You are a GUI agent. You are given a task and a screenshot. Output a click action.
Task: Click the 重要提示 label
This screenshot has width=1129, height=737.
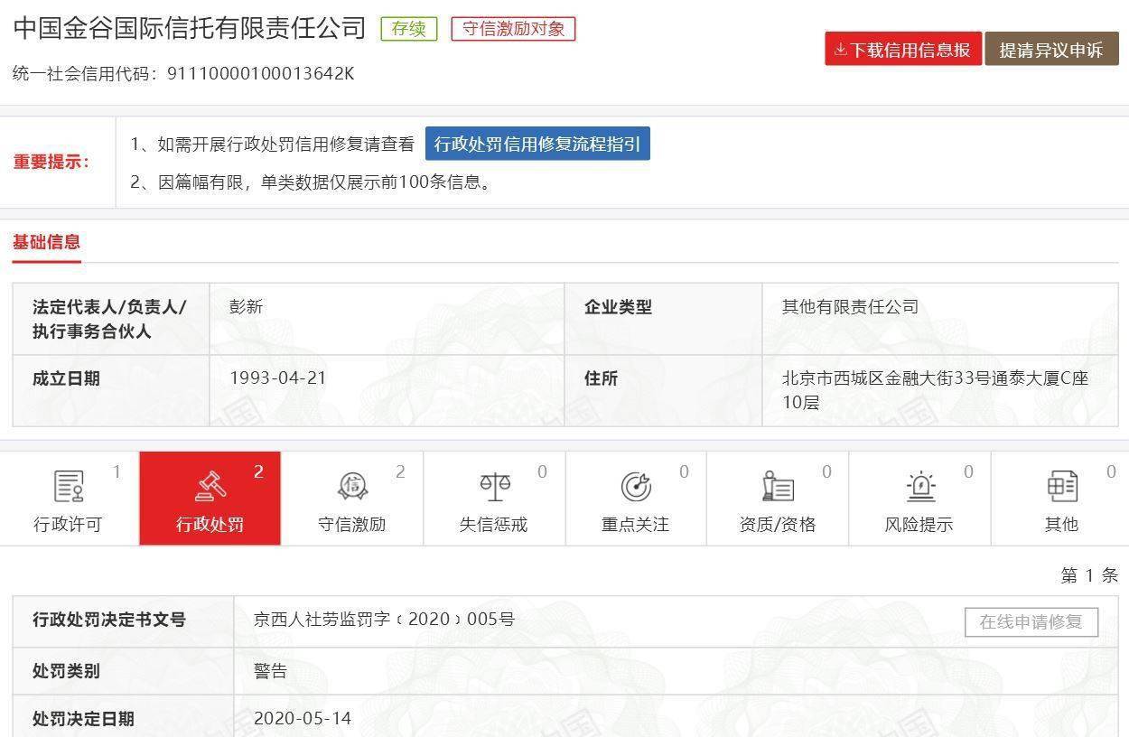(x=51, y=163)
